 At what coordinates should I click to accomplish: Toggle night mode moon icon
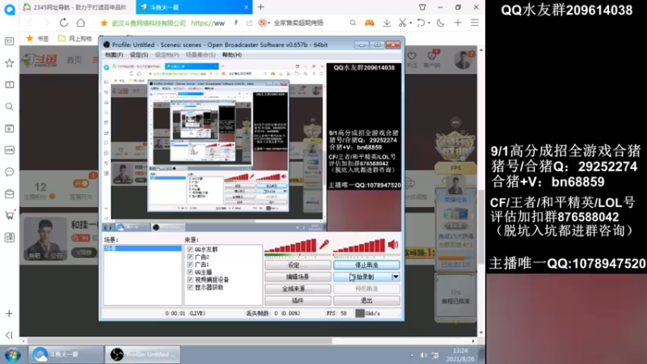pyautogui.click(x=440, y=23)
